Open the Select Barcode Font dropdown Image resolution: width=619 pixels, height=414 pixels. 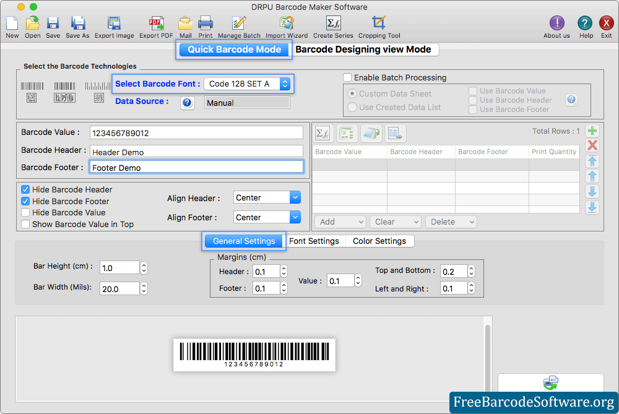click(x=247, y=84)
